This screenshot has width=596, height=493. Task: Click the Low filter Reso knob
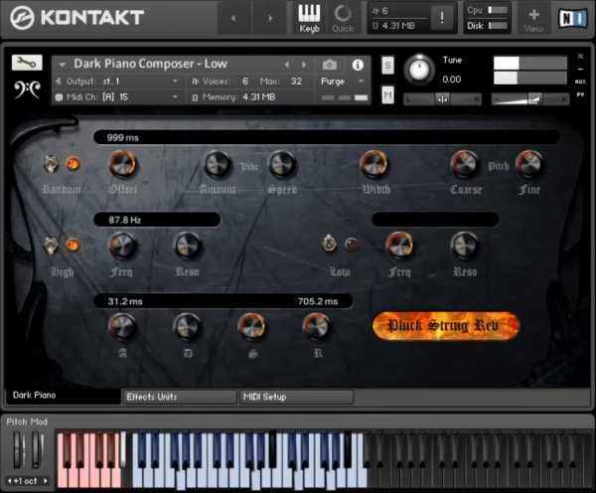coord(464,245)
